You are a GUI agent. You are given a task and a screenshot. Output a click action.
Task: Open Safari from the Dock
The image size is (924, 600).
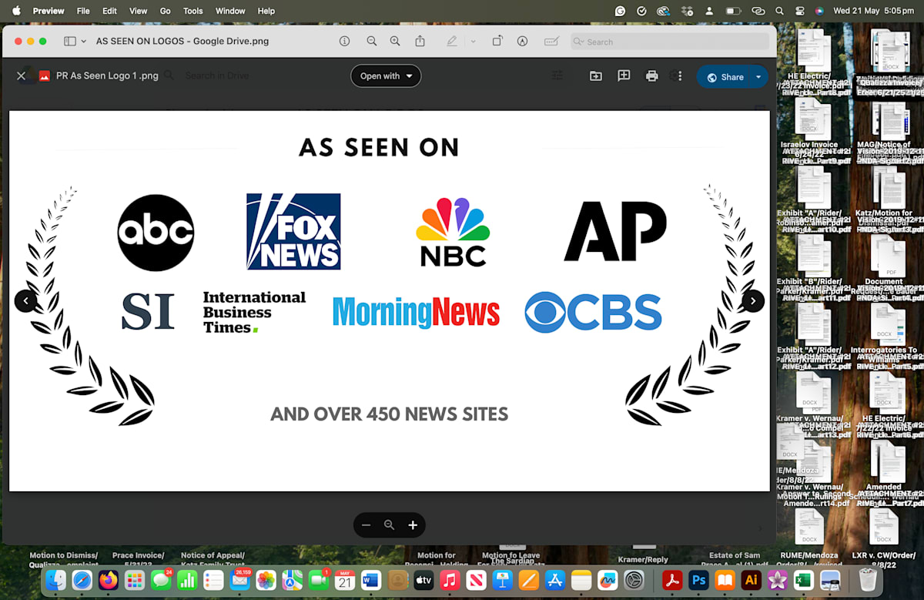tap(82, 579)
